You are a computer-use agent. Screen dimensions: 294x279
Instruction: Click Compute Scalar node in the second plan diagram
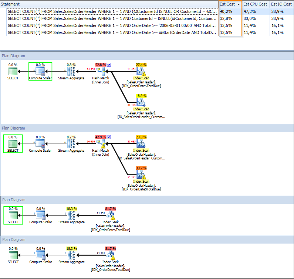point(40,144)
